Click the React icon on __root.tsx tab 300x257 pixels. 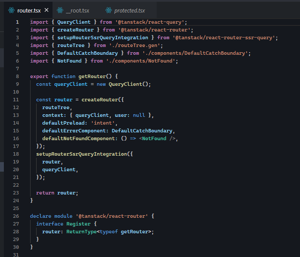60,10
